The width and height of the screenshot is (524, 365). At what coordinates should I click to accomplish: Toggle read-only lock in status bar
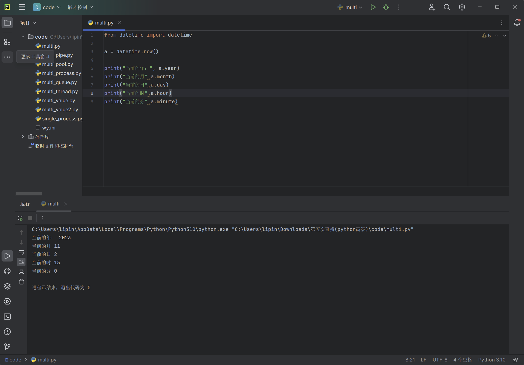coord(515,360)
